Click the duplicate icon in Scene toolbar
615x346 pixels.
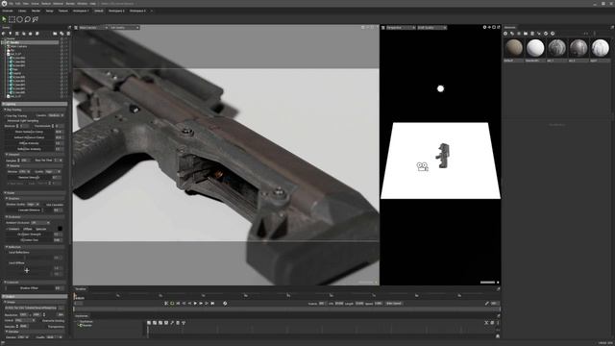61,34
